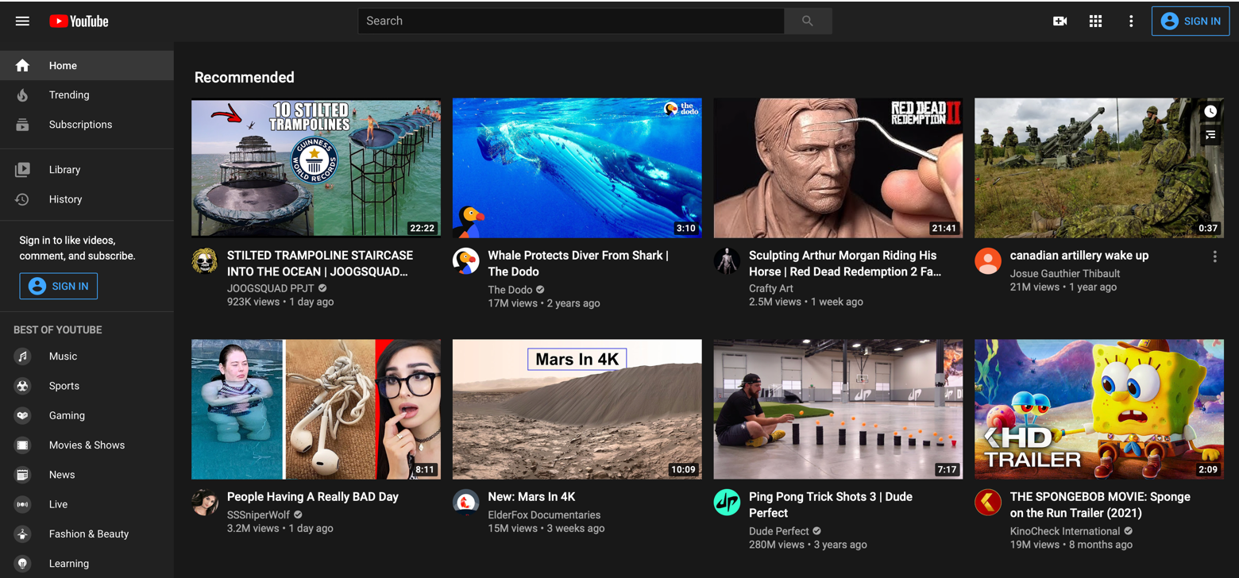Click the Live broadcast icon
The width and height of the screenshot is (1239, 578).
(22, 504)
